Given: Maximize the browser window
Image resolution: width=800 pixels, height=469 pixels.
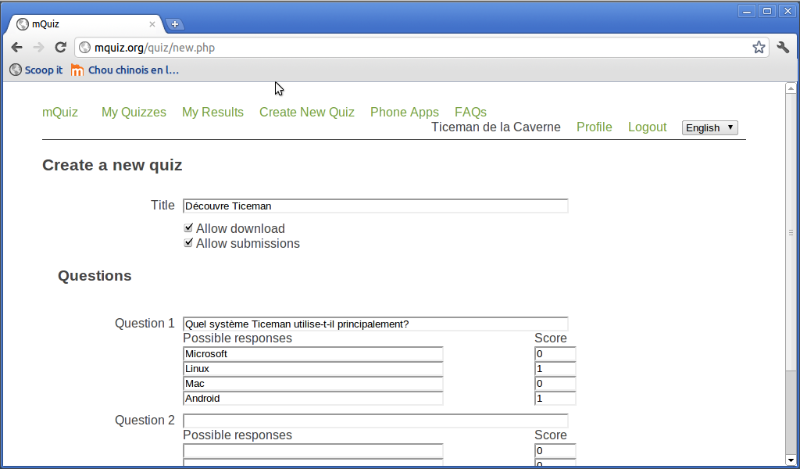Looking at the screenshot, I should [767, 11].
